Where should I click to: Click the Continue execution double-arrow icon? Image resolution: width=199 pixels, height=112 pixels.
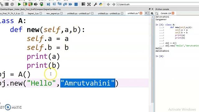point(70,4)
